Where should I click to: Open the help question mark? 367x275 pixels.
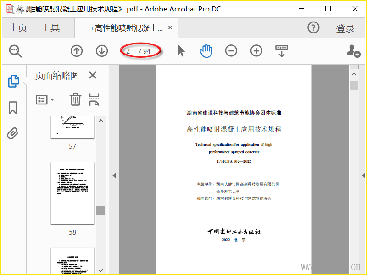point(313,27)
